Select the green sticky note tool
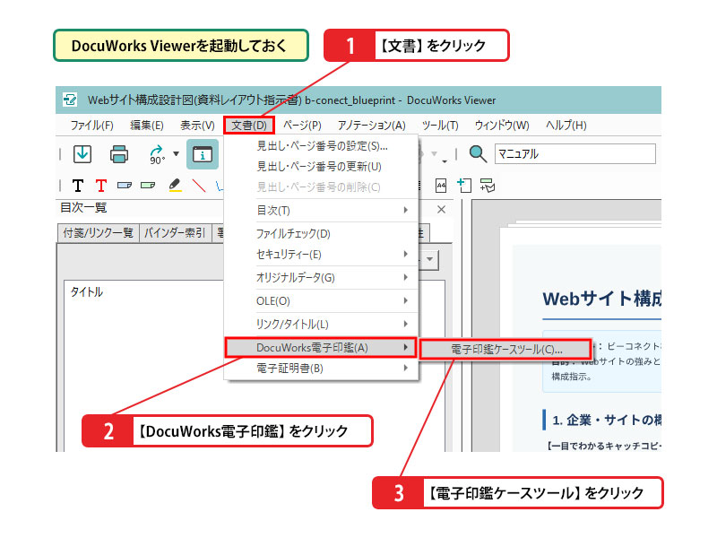 (148, 186)
